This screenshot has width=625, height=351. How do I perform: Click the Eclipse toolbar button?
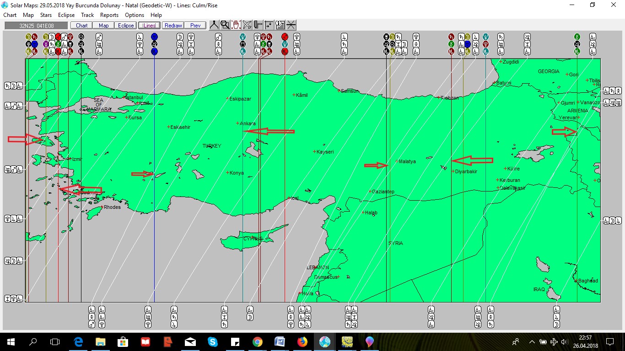pyautogui.click(x=126, y=26)
